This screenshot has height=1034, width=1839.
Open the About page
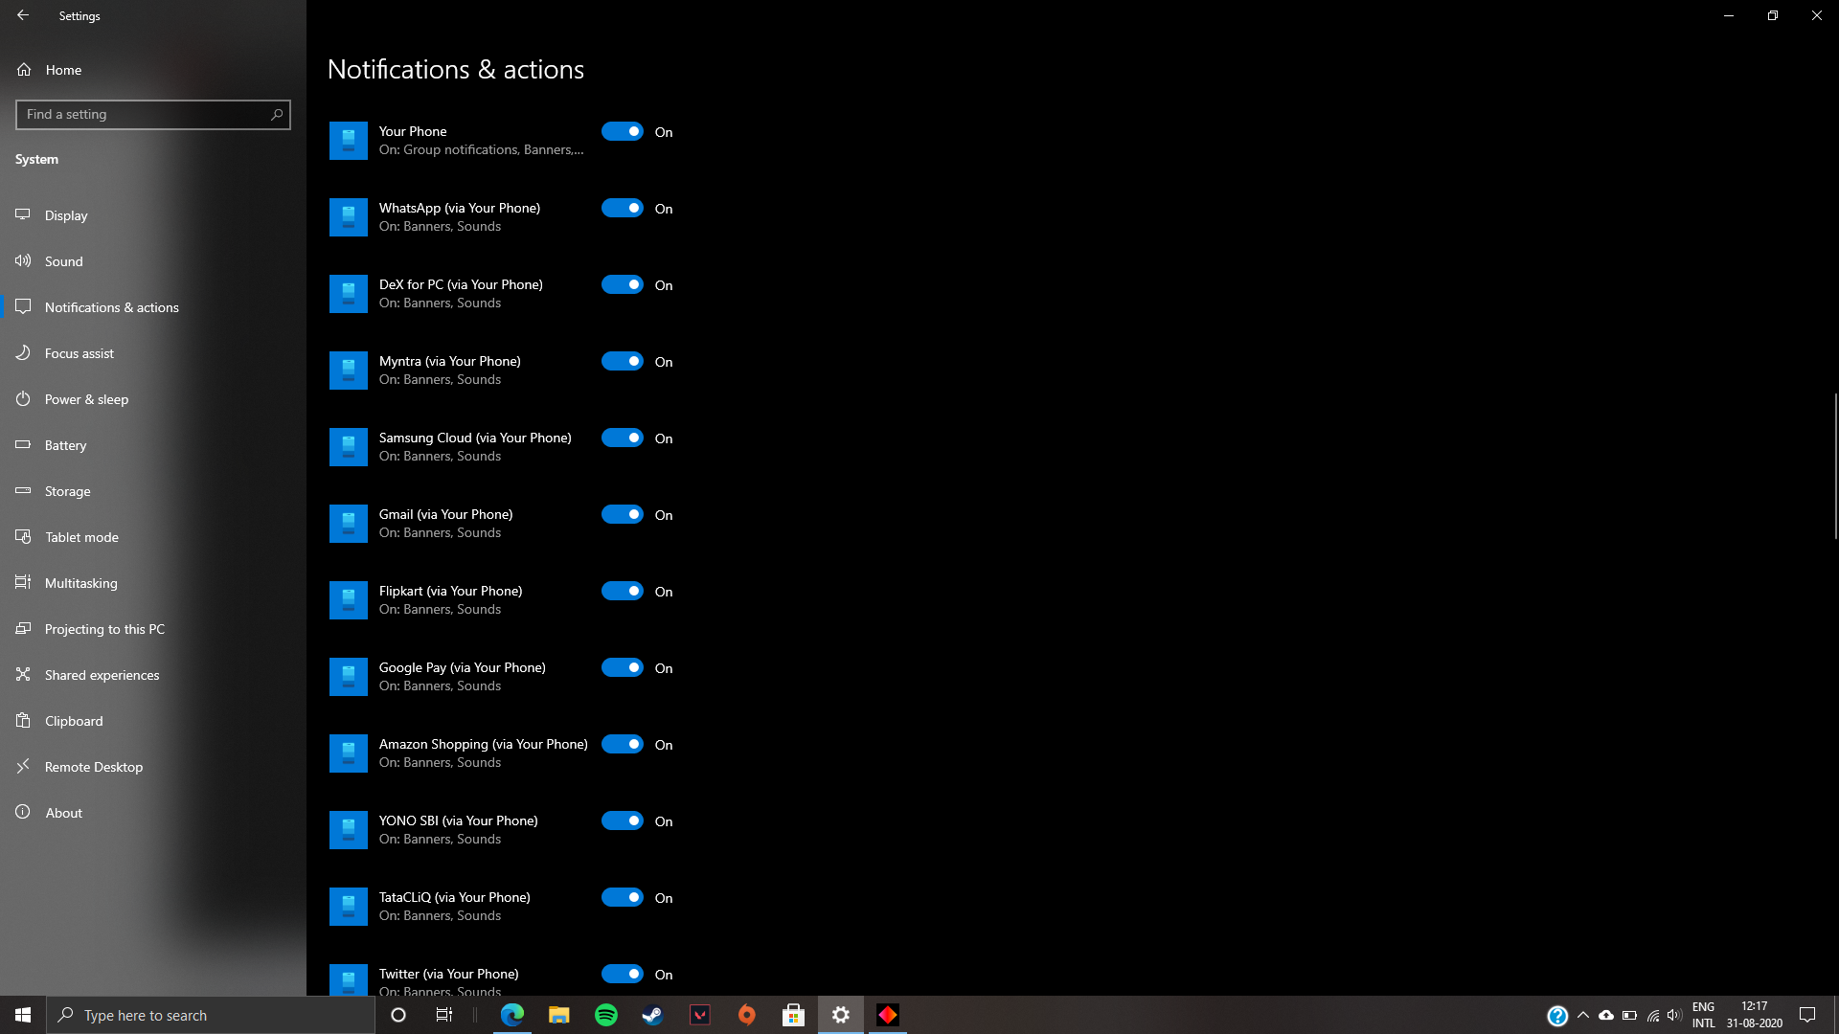(x=153, y=813)
